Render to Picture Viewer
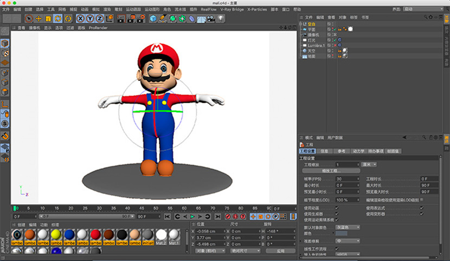The height and width of the screenshot is (261, 450). (x=131, y=18)
